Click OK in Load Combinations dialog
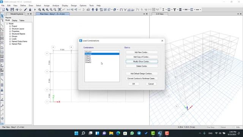This screenshot has width=243, height=137. tap(134, 84)
